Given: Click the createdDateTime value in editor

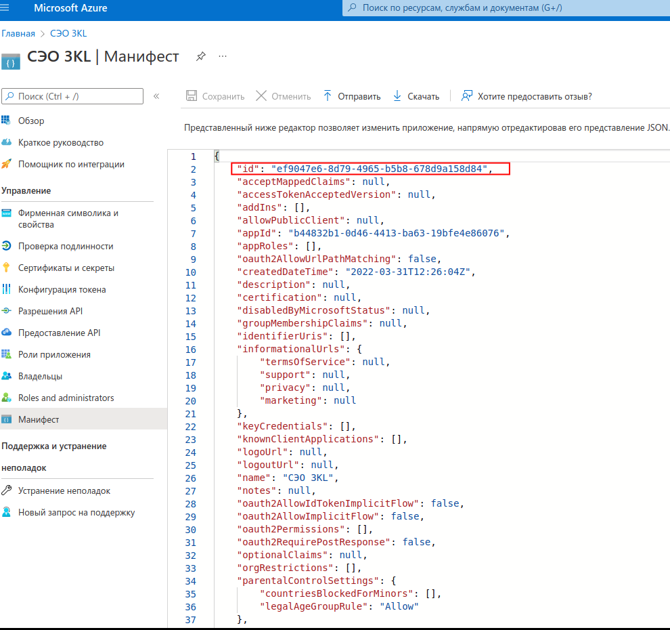Looking at the screenshot, I should coord(407,272).
